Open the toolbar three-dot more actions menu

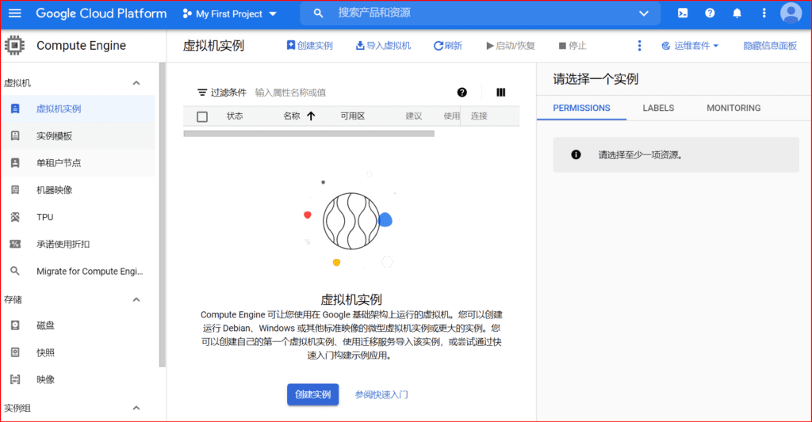(x=640, y=45)
